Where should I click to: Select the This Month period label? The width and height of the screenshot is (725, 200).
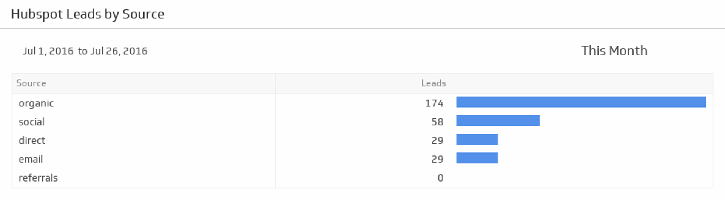click(x=614, y=51)
